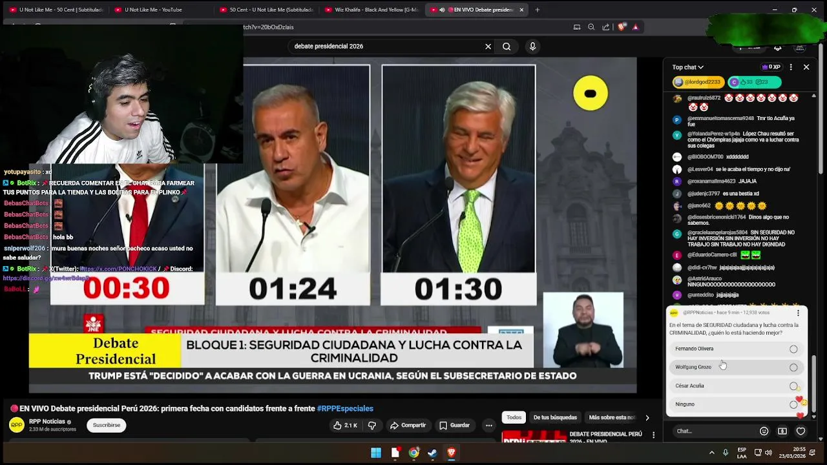Open more actions menu below video
Image resolution: width=827 pixels, height=465 pixels.
[489, 426]
